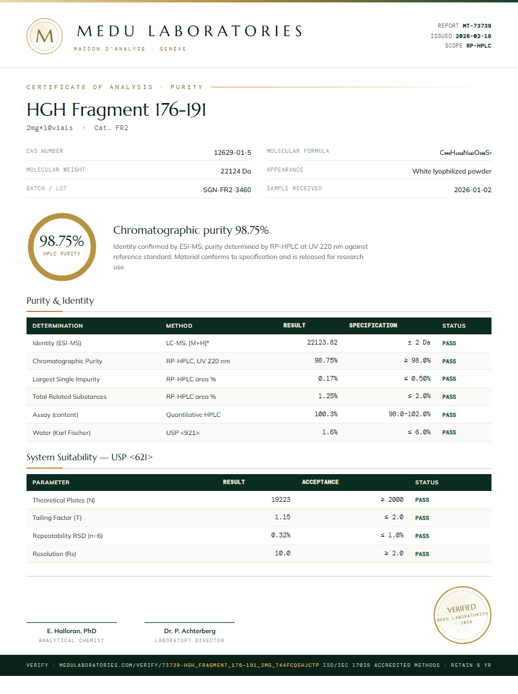This screenshot has height=694, width=518.
Task: Click PASS status in Identity row
Action: pyautogui.click(x=449, y=343)
